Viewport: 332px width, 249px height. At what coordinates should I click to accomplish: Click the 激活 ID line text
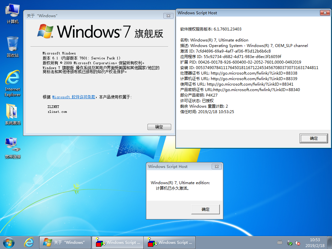(225, 51)
